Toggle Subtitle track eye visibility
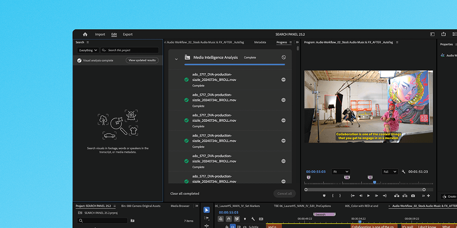Viewport: 457px width, 228px height. [245, 227]
